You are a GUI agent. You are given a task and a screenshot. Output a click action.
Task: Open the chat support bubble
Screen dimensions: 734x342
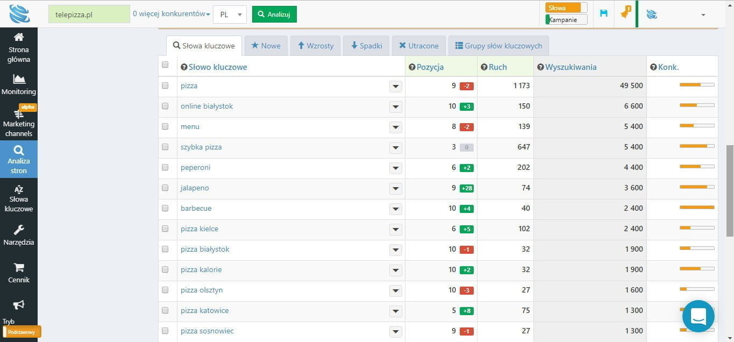click(698, 316)
